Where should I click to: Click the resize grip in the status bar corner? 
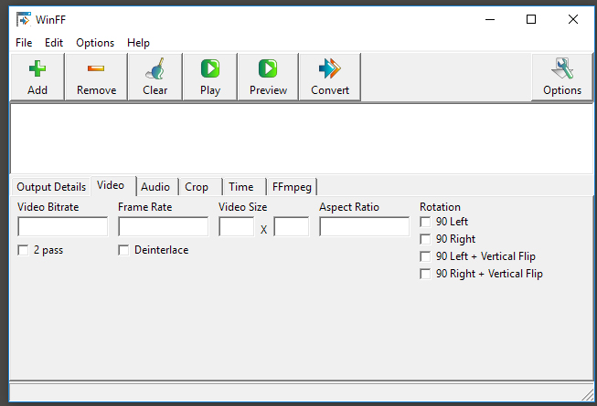588,394
